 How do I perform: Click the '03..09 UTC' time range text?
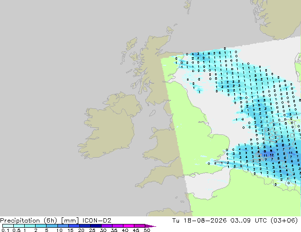coord(249,221)
